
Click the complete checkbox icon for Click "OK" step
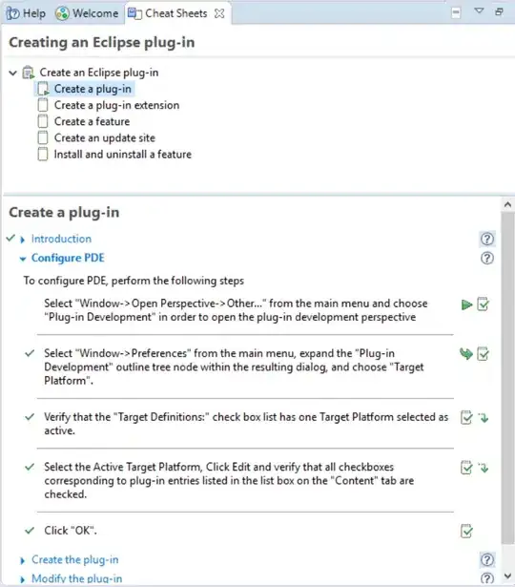[466, 532]
